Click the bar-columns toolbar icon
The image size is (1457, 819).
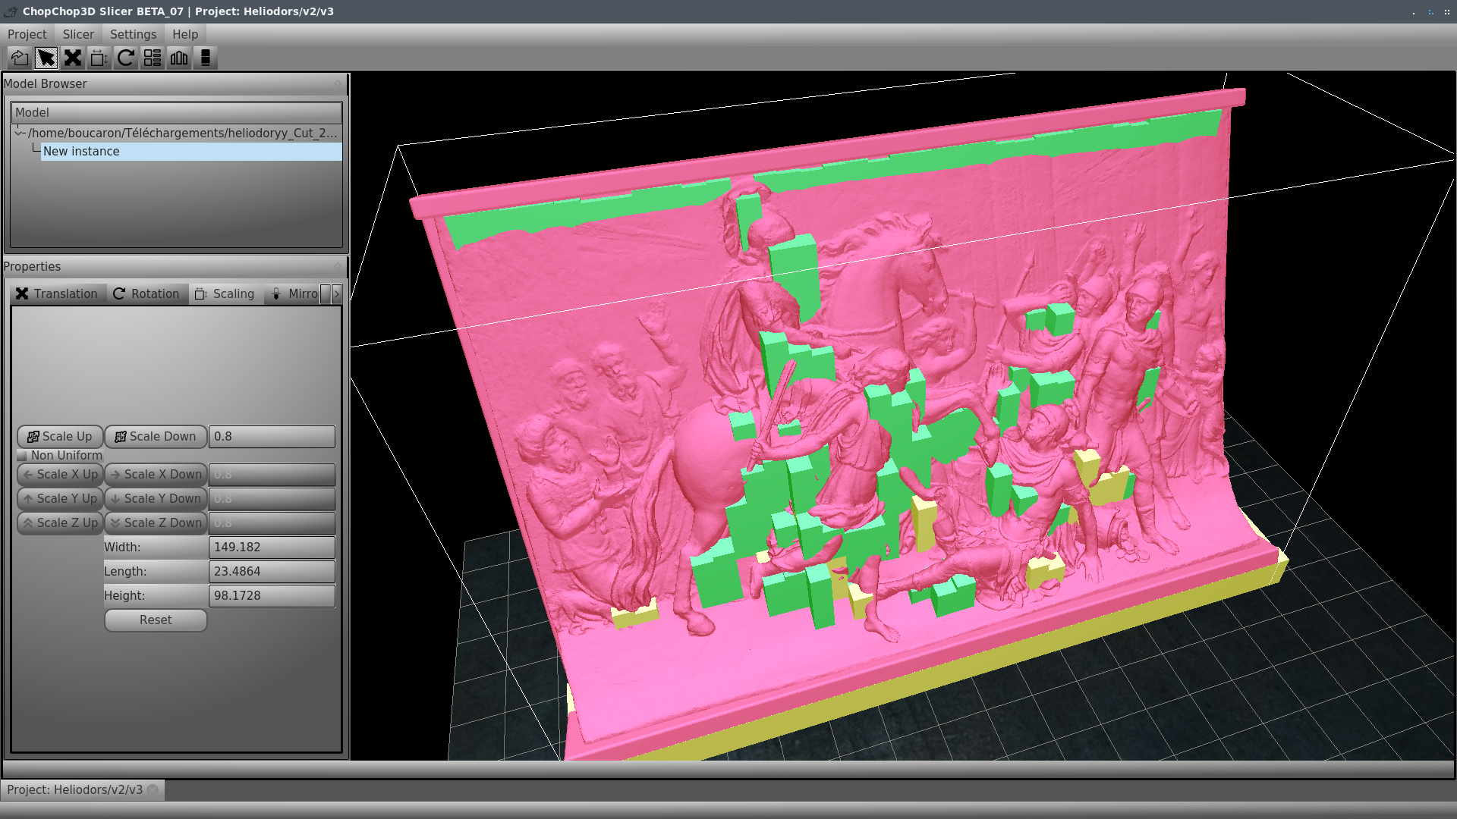pyautogui.click(x=179, y=58)
